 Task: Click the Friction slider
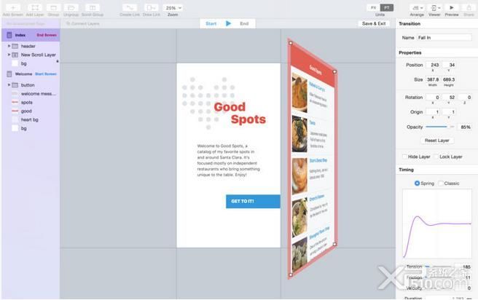(x=439, y=277)
